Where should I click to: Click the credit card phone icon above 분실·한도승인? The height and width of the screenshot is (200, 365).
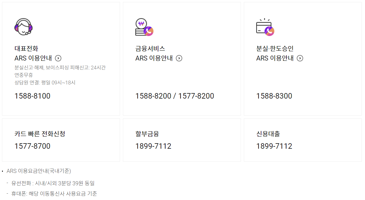coord(265,27)
